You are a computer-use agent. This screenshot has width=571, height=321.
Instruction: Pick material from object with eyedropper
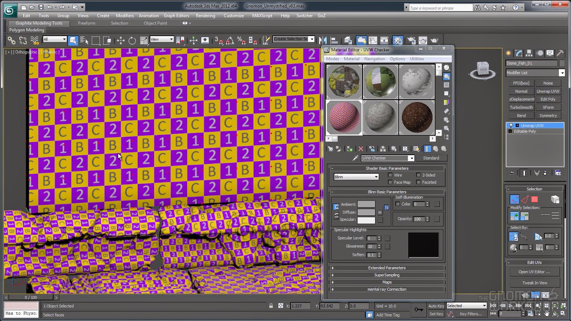point(356,158)
